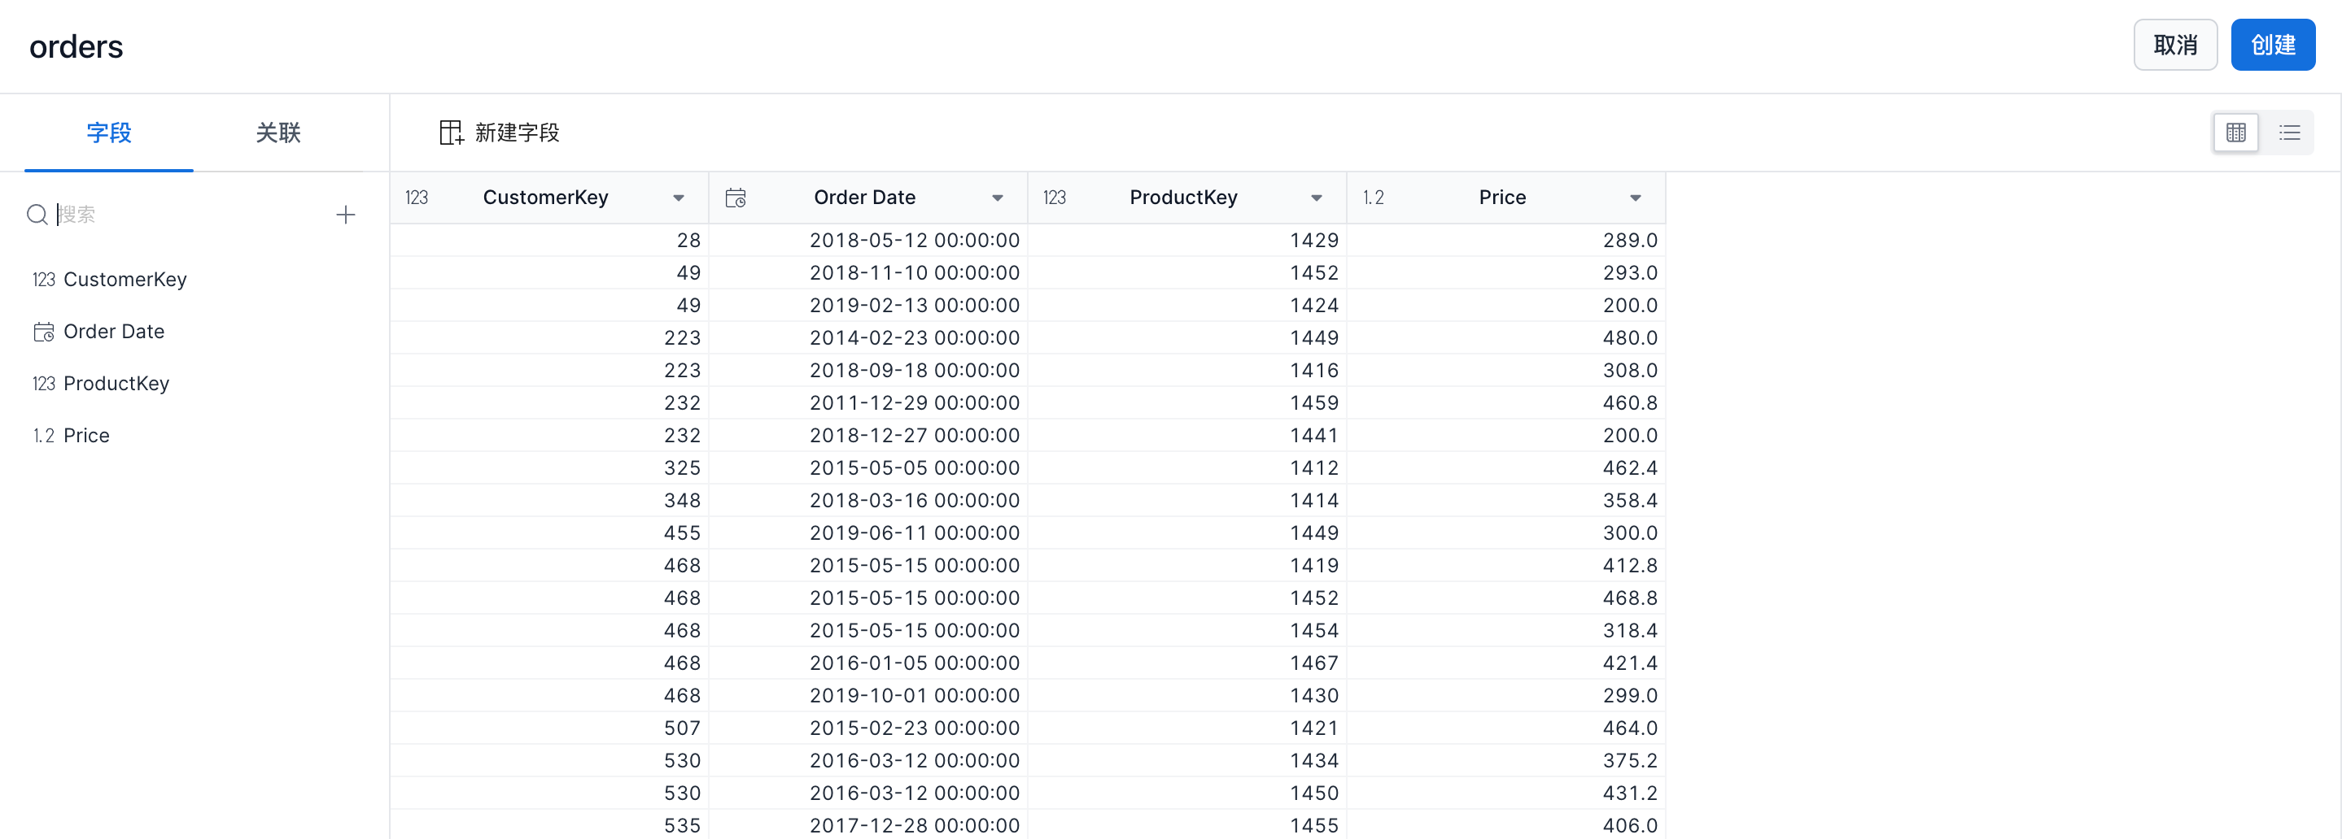Screen dimensions: 2342x839
Task: Click the new field table icon
Action: click(x=451, y=133)
